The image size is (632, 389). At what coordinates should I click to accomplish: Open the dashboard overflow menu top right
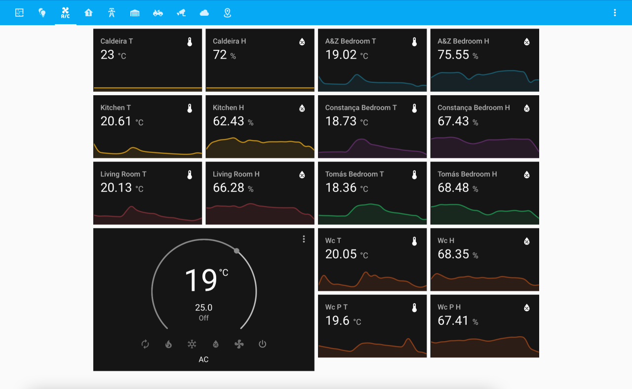[615, 13]
